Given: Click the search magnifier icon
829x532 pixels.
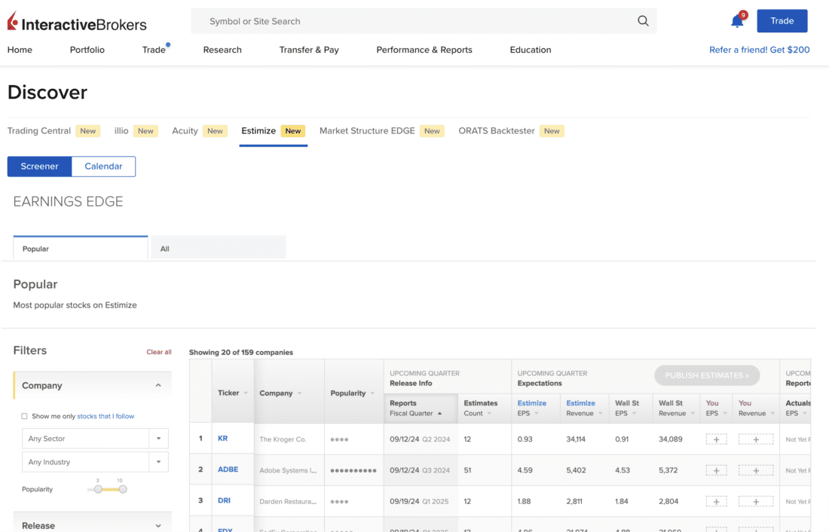Looking at the screenshot, I should [643, 20].
